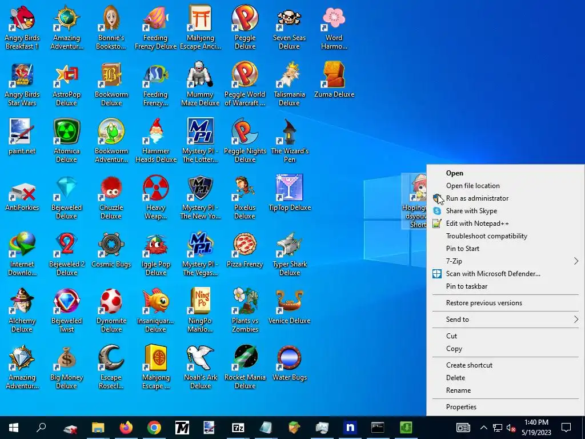Click the Noah's Ark Deluxe dove icon
The image size is (585, 439).
201,358
